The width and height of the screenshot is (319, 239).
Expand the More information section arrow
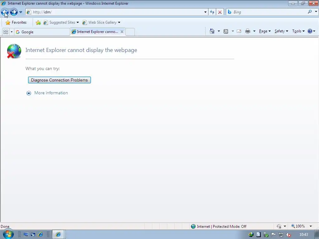29,93
